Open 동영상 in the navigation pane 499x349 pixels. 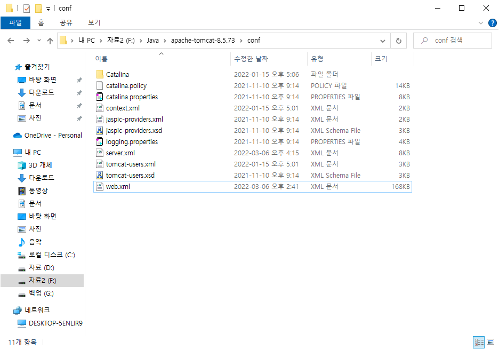pyautogui.click(x=38, y=191)
